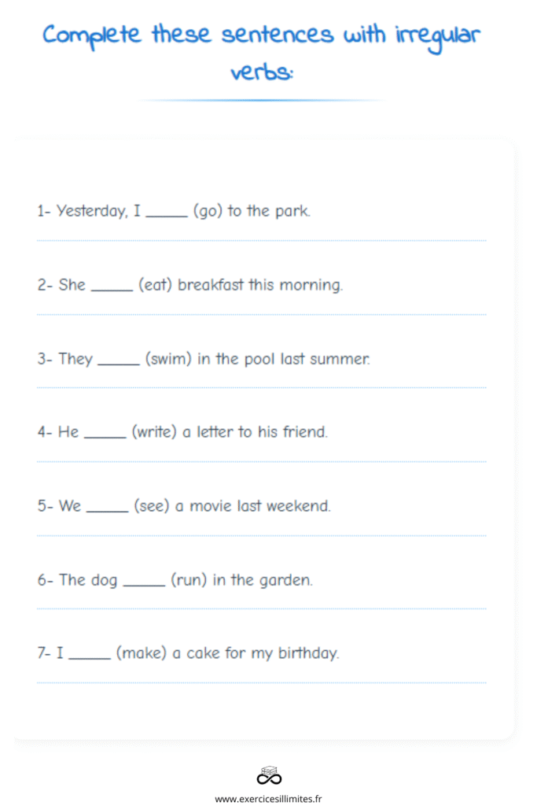Click the blue divider line below the title
The width and height of the screenshot is (537, 806).
[x=261, y=100]
